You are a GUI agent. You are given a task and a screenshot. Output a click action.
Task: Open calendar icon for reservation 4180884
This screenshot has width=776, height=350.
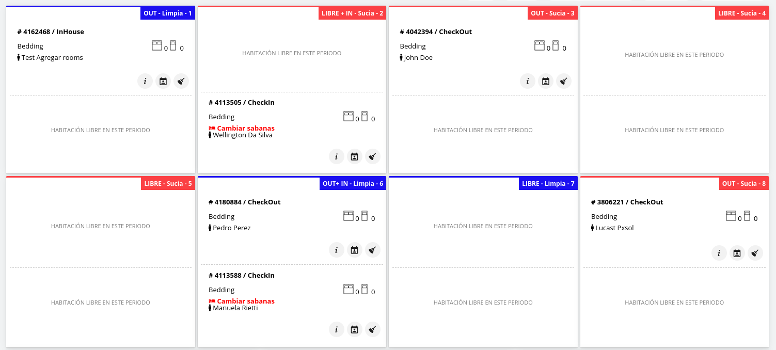point(355,250)
